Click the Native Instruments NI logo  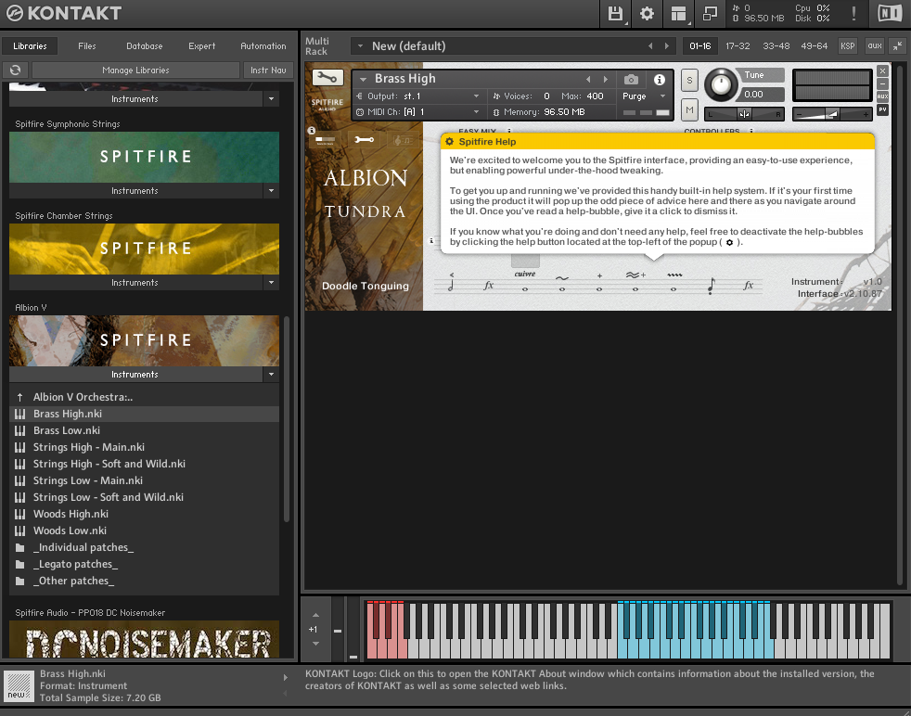pos(890,13)
